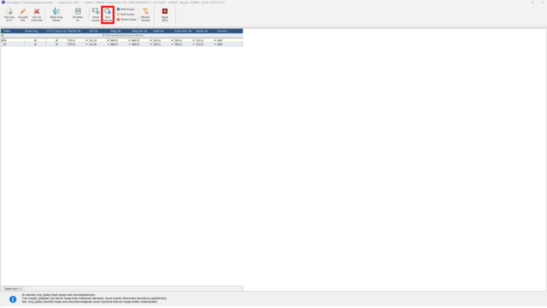
Task: Toggle UTTS Cihazı Var checkbox in second row
Action: (57, 44)
